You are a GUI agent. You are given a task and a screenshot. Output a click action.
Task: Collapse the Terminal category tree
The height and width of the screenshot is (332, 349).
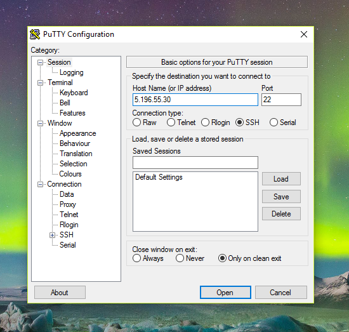(x=40, y=83)
